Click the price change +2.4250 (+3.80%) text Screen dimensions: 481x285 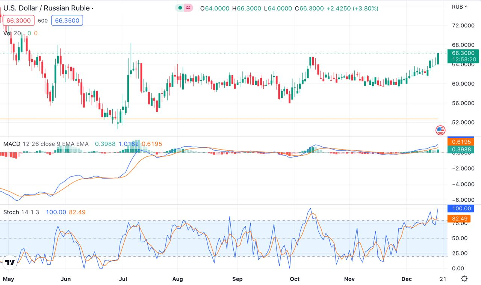(352, 8)
